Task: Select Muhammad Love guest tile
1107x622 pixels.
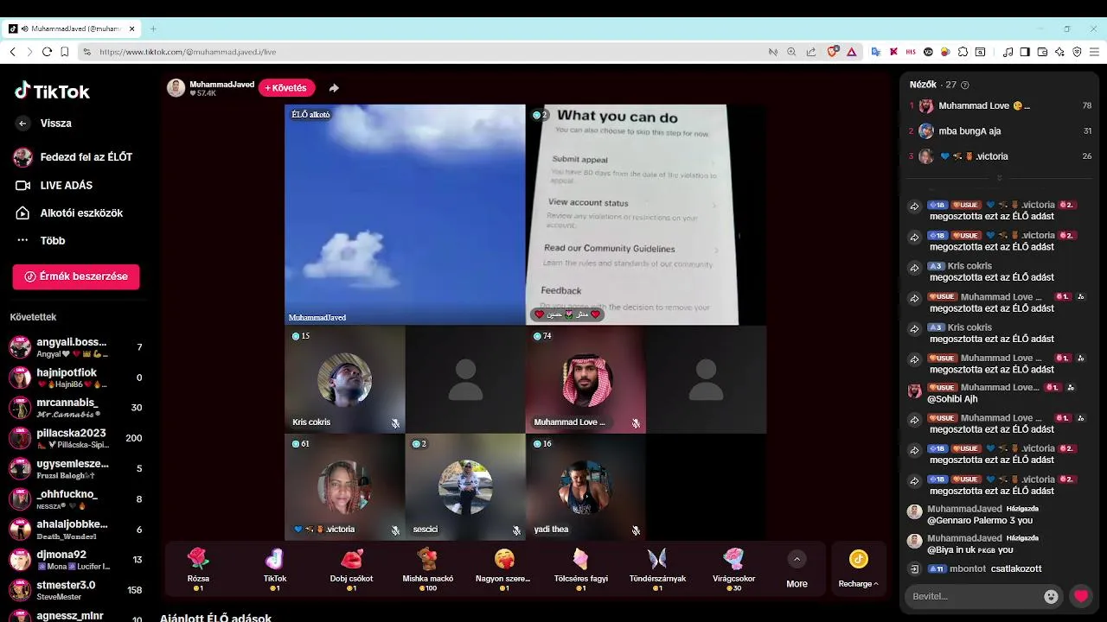Action: pos(585,379)
